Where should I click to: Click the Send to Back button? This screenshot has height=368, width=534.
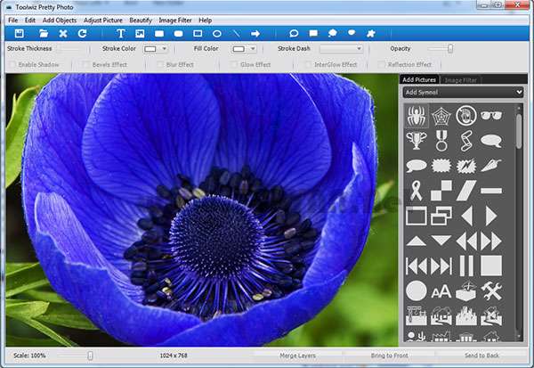point(481,356)
